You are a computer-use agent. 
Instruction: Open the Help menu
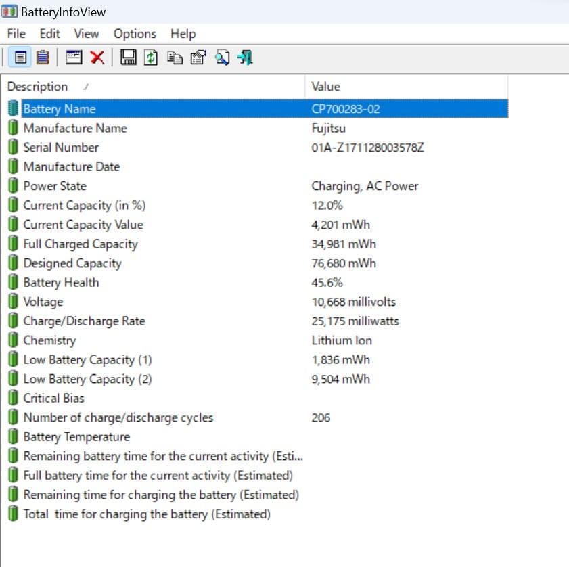click(x=183, y=34)
